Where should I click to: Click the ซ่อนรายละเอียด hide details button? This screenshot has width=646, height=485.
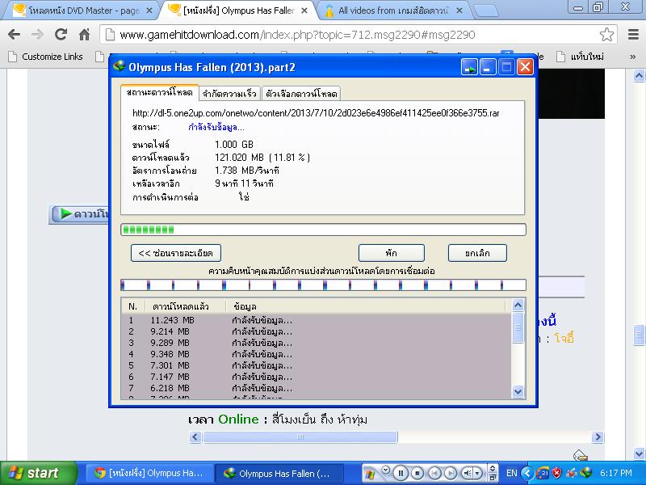tap(176, 253)
